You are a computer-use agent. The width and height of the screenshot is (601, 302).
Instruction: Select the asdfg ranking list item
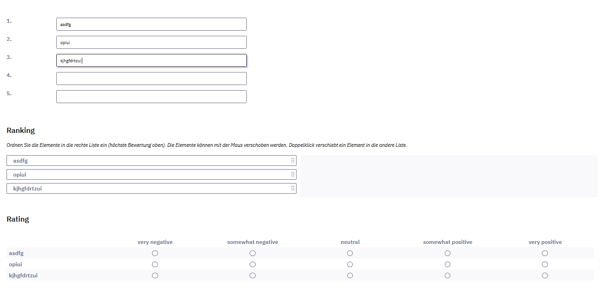click(x=152, y=160)
